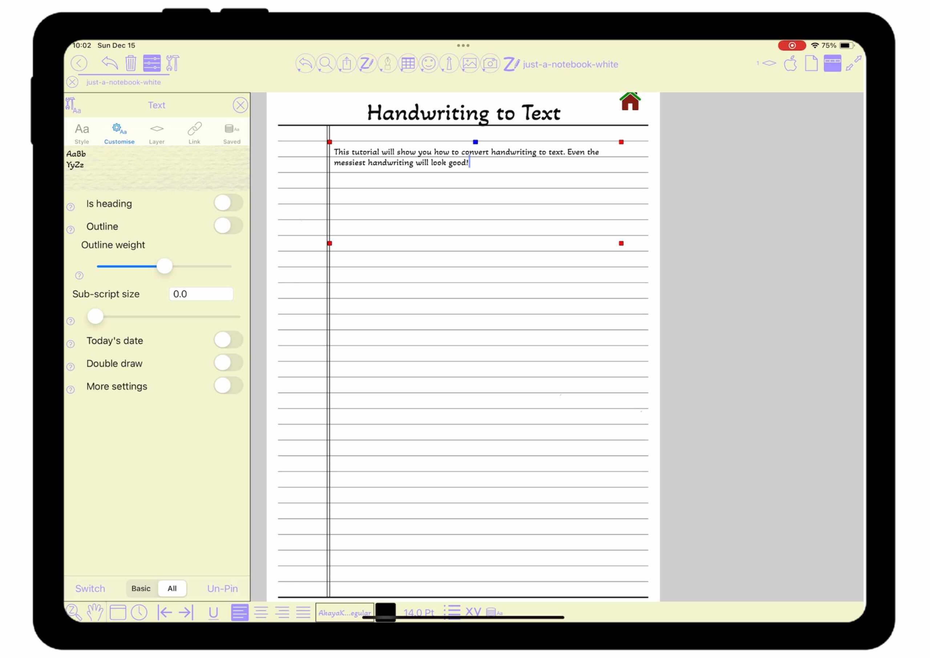Click the camera icon in toolbar

(490, 64)
